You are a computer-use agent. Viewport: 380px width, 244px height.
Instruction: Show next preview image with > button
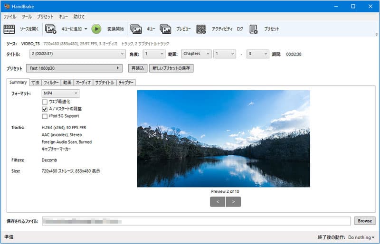[x=233, y=202]
